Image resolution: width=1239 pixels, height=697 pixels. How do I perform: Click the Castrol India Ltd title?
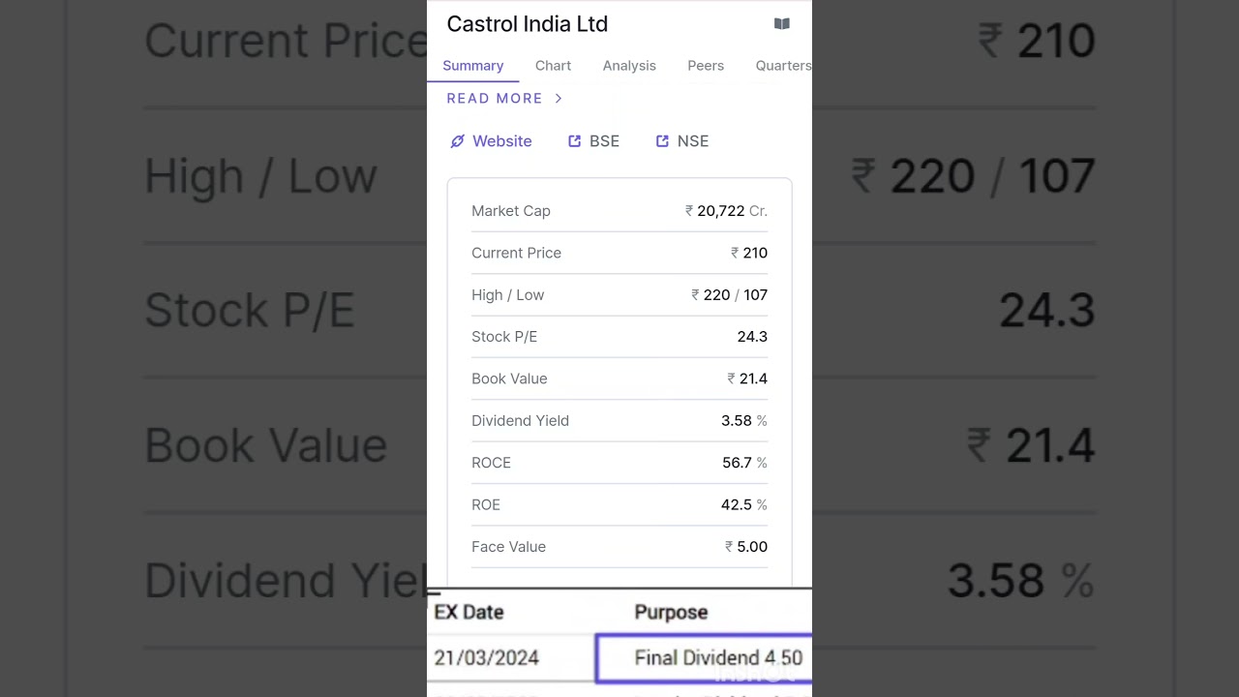point(528,24)
